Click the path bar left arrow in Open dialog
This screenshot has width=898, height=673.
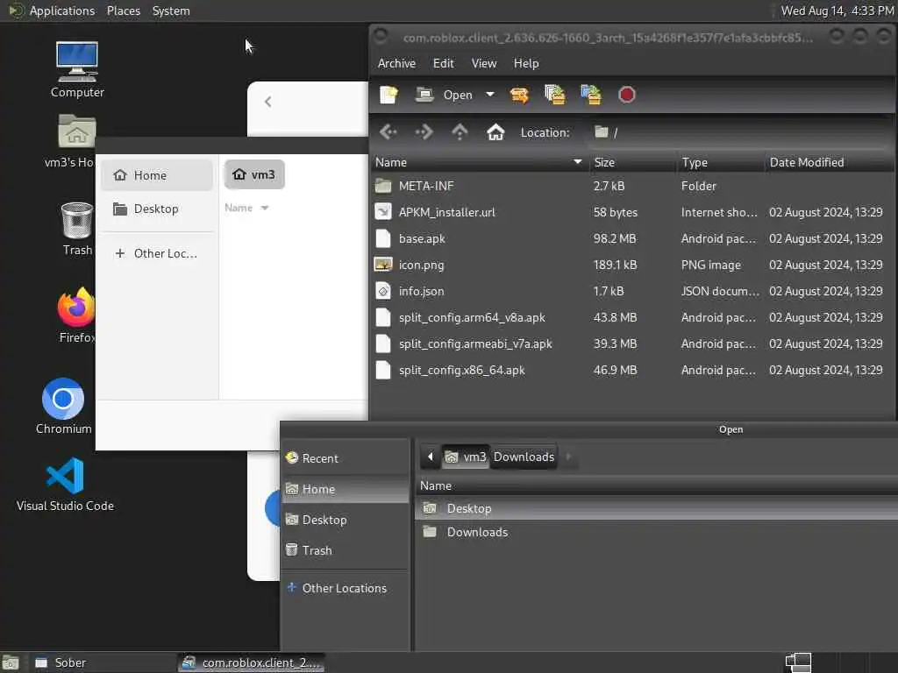[x=430, y=457]
